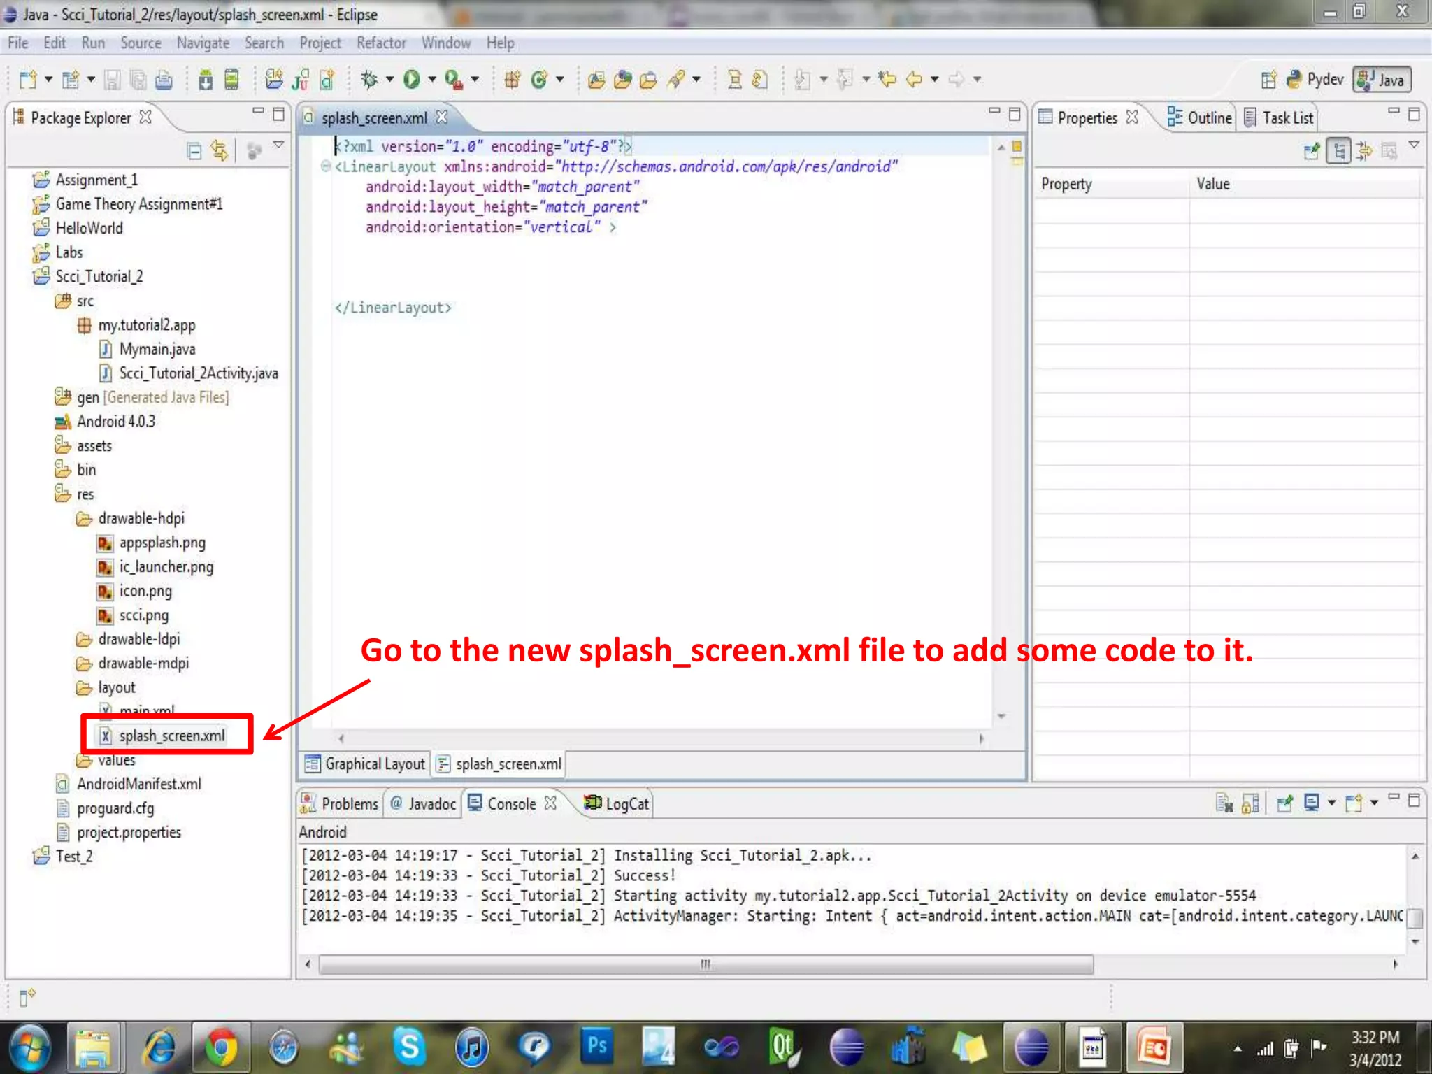The width and height of the screenshot is (1432, 1074).
Task: Switch to the Javadoc tab
Action: tap(424, 803)
